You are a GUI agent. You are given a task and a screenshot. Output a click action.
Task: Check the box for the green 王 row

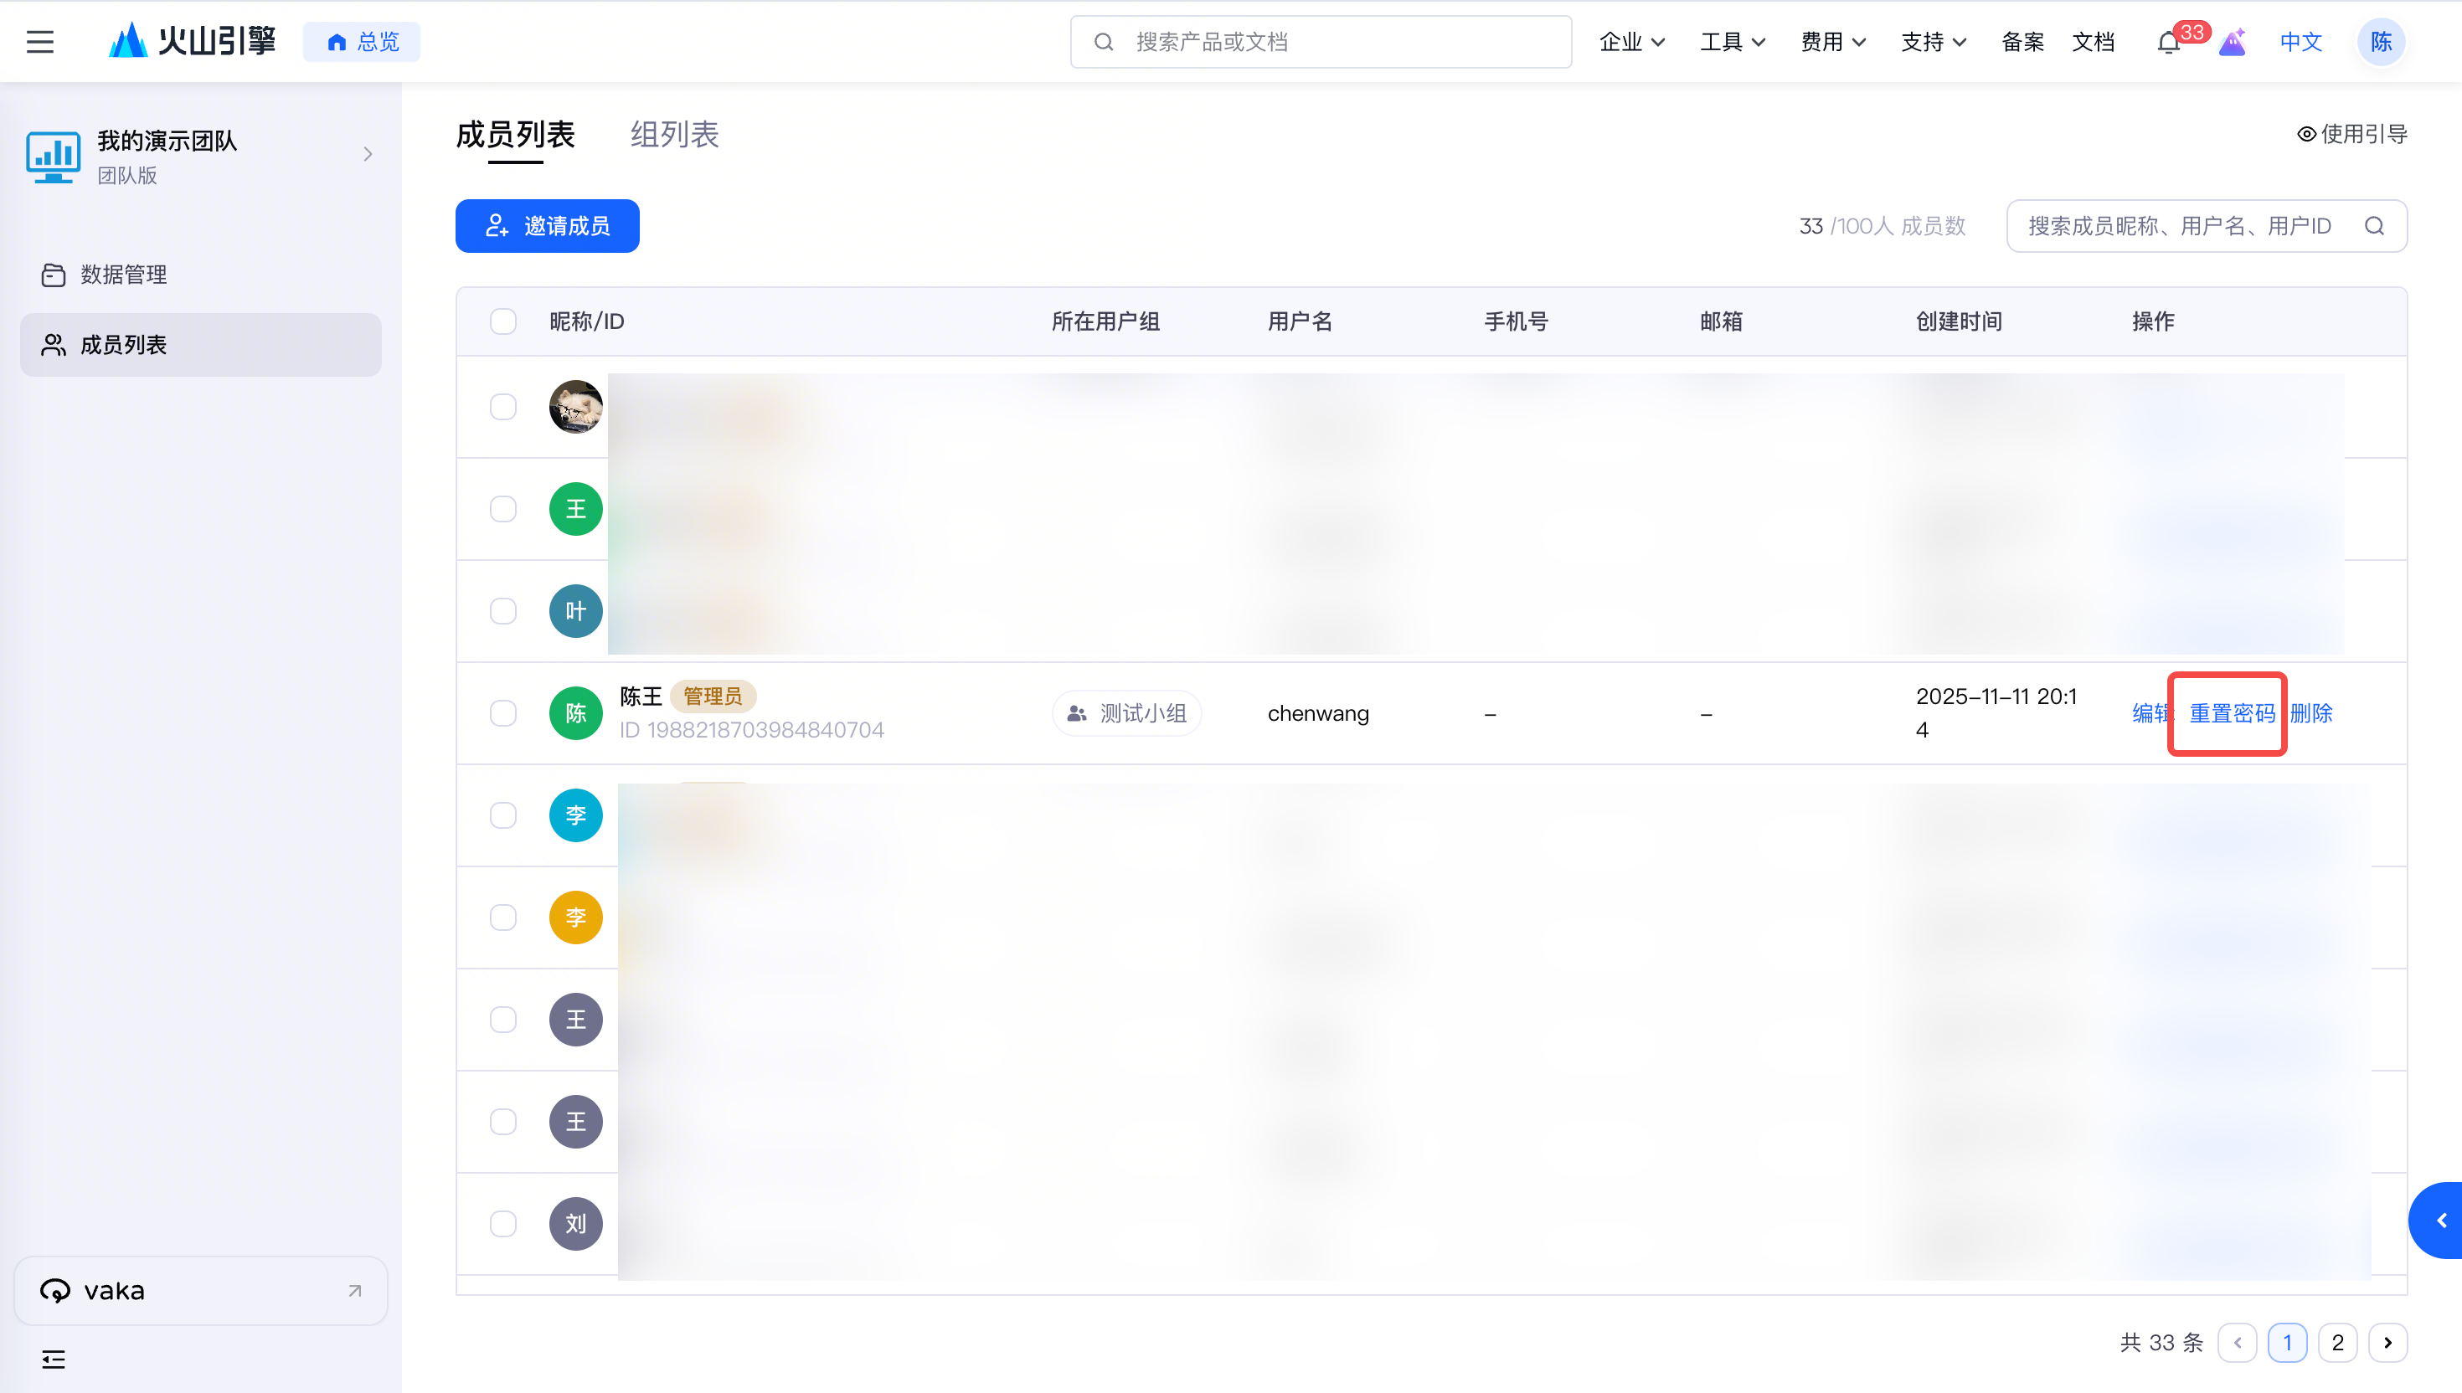click(x=503, y=509)
